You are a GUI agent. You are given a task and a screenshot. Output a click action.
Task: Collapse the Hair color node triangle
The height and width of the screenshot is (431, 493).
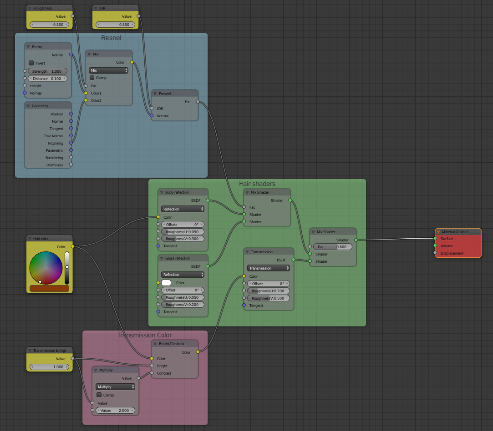[x=30, y=238]
